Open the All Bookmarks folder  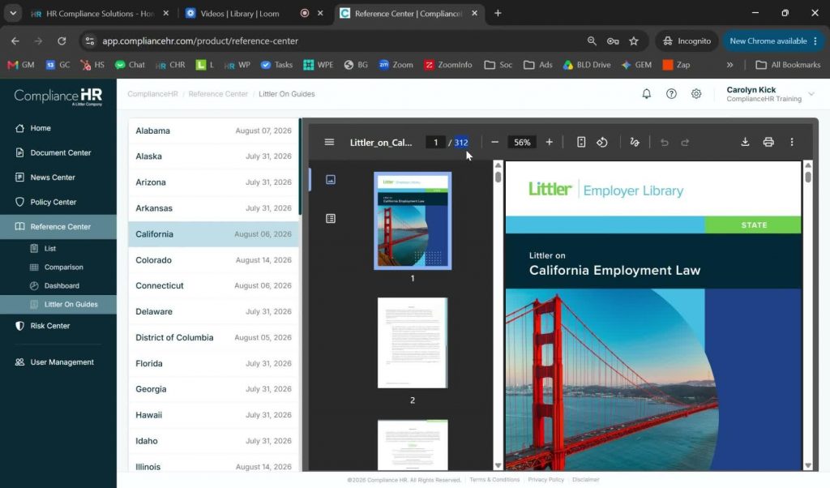click(x=788, y=65)
